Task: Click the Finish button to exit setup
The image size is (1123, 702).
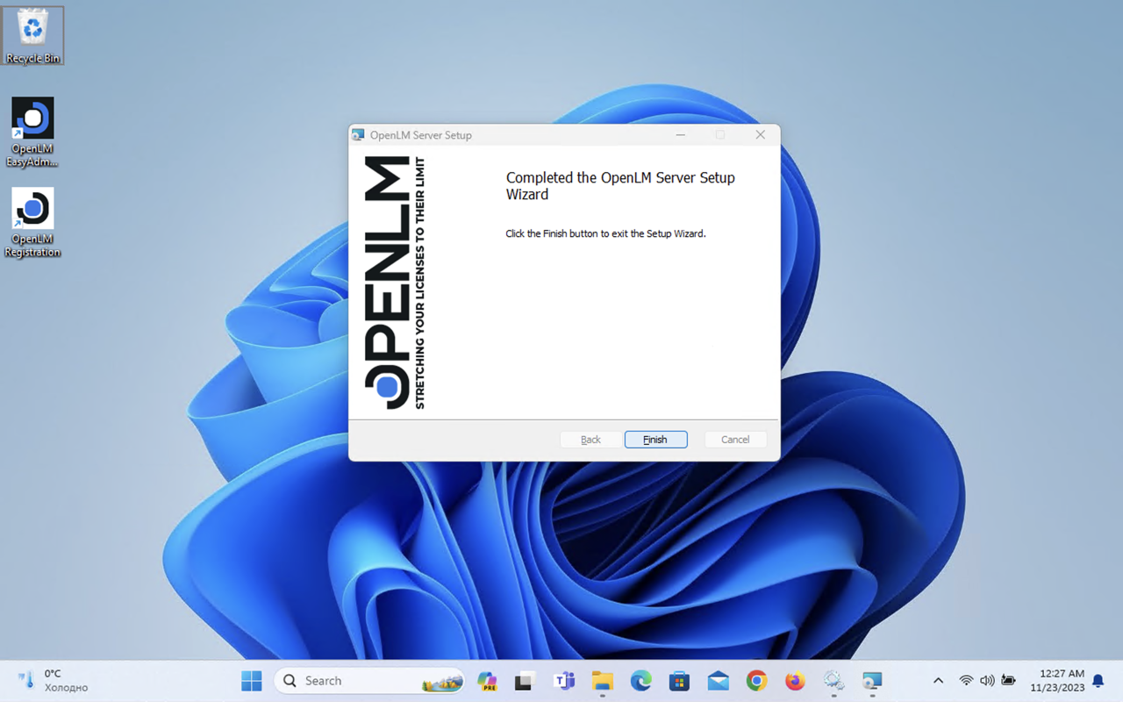Action: point(655,440)
